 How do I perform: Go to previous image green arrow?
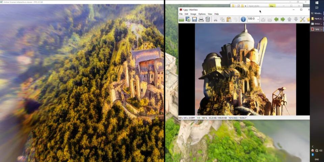coord(276,20)
